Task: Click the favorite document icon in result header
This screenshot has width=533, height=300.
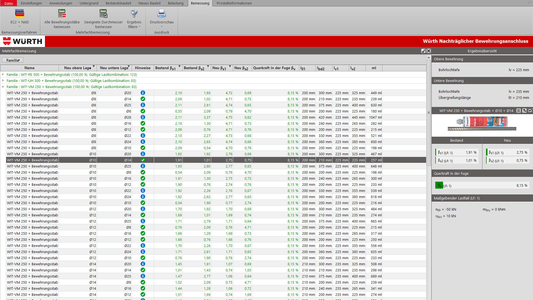Action: 530,111
